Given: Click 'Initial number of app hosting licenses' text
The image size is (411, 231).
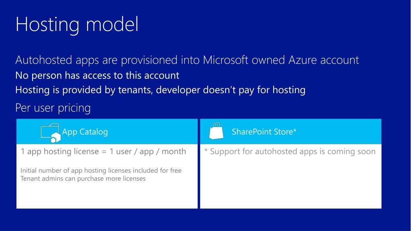Looking at the screenshot, I should (x=101, y=170).
